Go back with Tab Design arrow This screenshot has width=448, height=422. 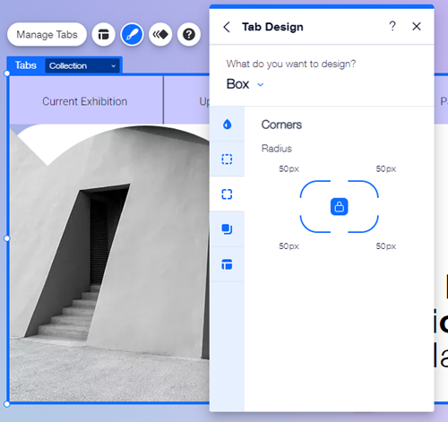[x=227, y=27]
